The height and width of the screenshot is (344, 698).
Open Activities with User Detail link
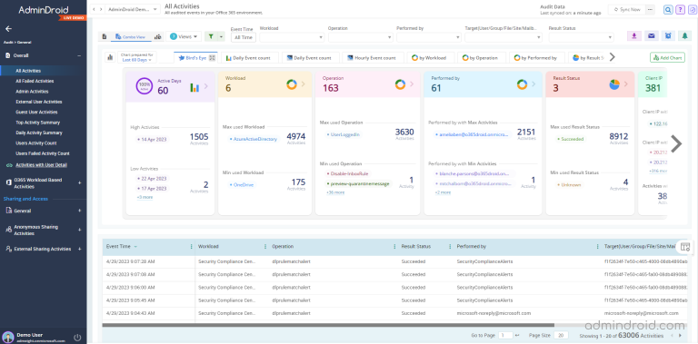point(42,165)
